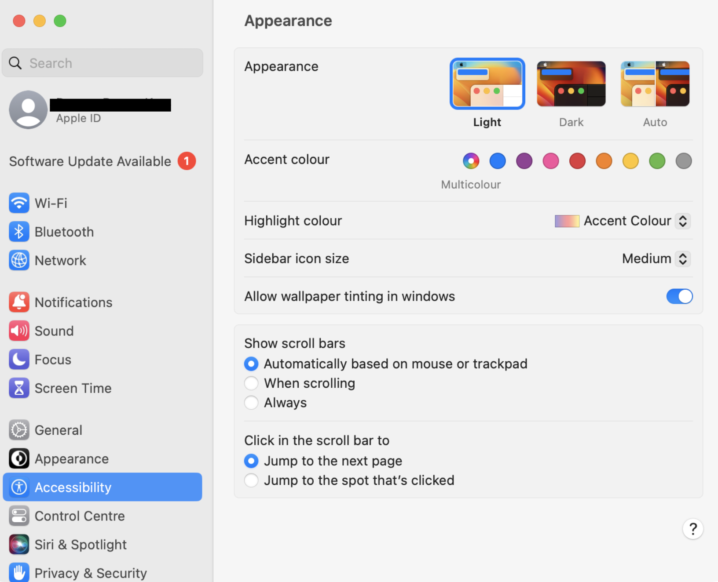Open Siri & Spotlight settings label

tap(81, 544)
